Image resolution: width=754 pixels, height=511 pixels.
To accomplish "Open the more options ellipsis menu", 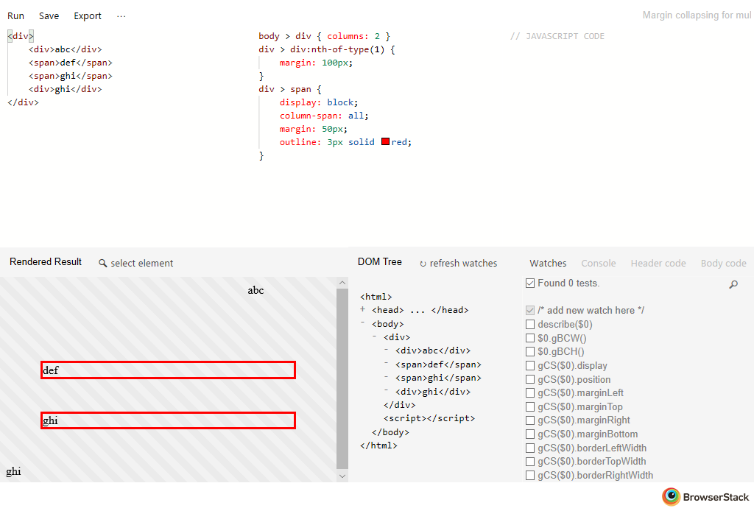I will tap(121, 16).
